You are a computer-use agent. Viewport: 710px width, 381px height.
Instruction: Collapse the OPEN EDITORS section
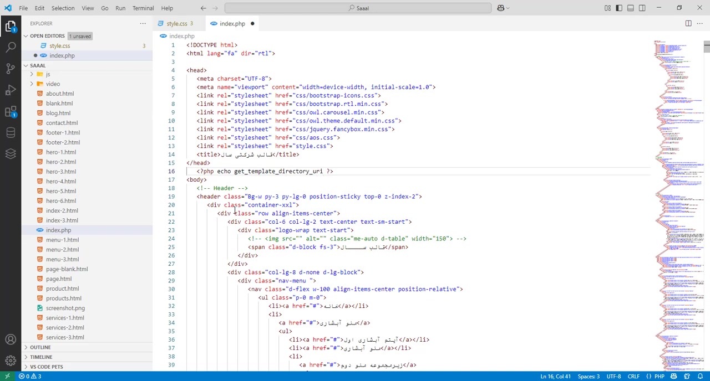[47, 36]
